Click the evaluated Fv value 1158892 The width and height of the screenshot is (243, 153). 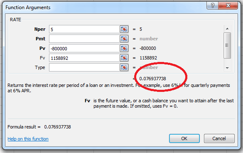point(148,58)
